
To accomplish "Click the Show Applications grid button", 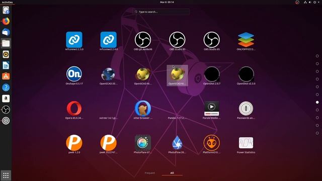I will tap(6, 175).
